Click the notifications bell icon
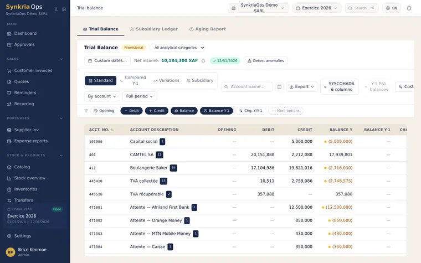 tap(409, 8)
